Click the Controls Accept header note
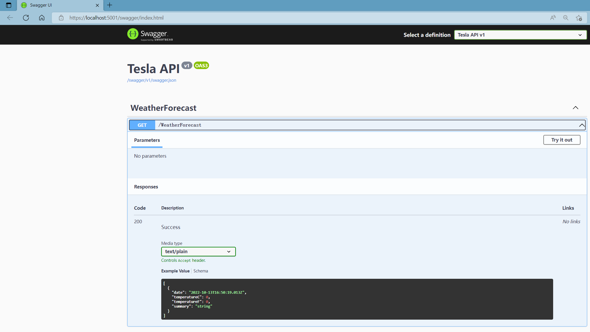The image size is (590, 332). tap(183, 260)
